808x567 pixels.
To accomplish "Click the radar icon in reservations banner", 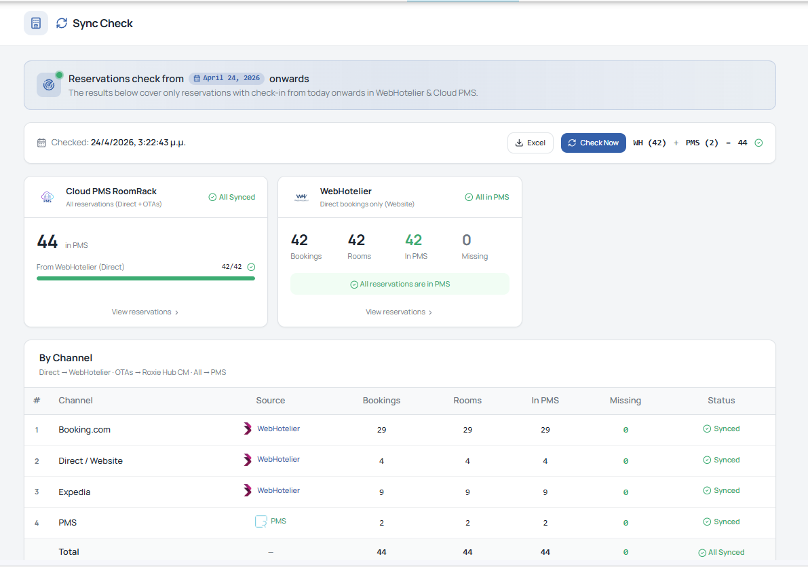I will tap(49, 85).
